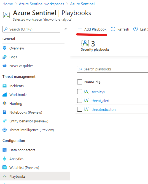Collapse the sidebar with the double chevron
This screenshot has width=148, height=184.
coord(66,29)
